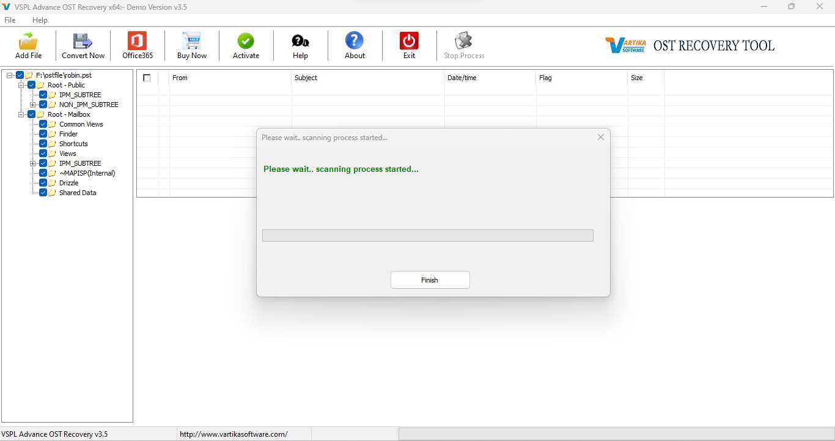This screenshot has height=441, width=835.
Task: Select the 'Root - Public' tree label
Action: pos(66,85)
